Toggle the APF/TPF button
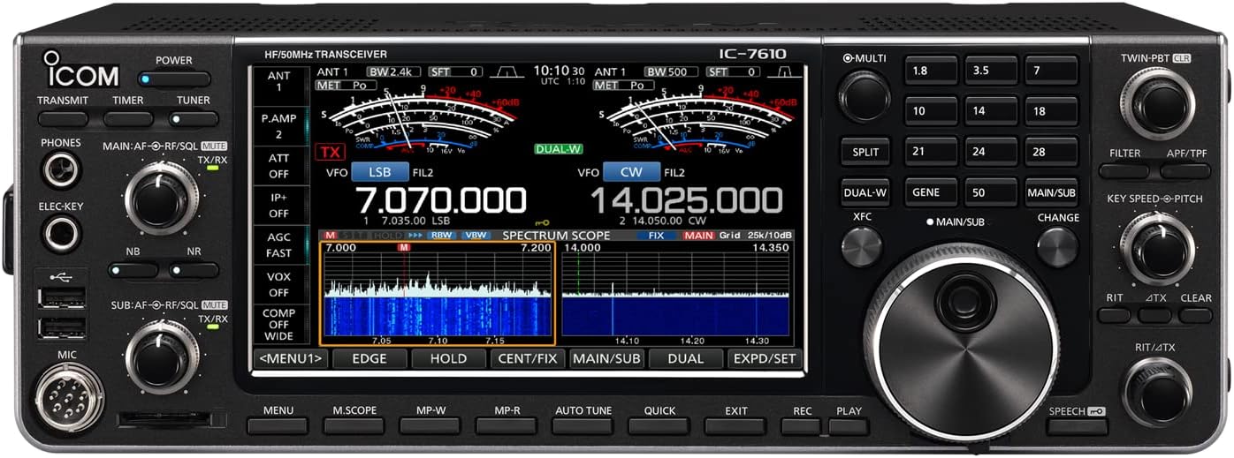Image resolution: width=1234 pixels, height=458 pixels. pos(1185,171)
